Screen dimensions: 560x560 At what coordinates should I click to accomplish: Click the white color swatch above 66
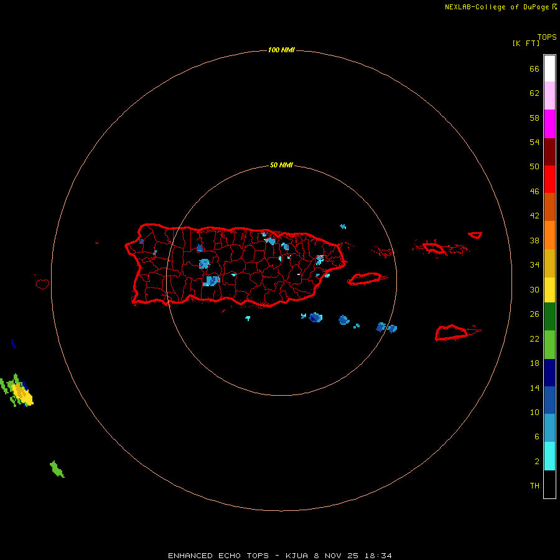tap(549, 68)
